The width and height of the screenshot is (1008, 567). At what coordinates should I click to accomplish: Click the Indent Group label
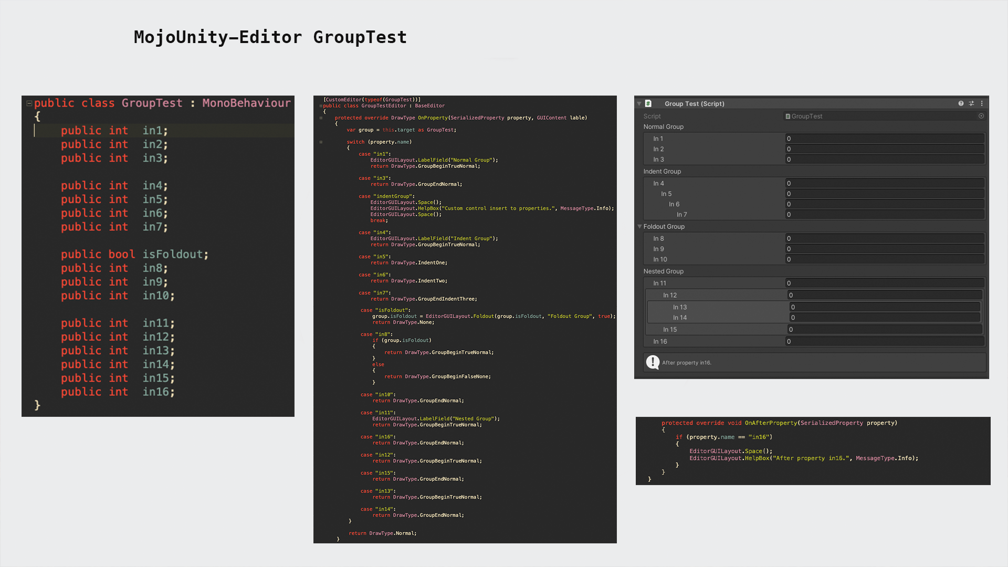(x=662, y=172)
